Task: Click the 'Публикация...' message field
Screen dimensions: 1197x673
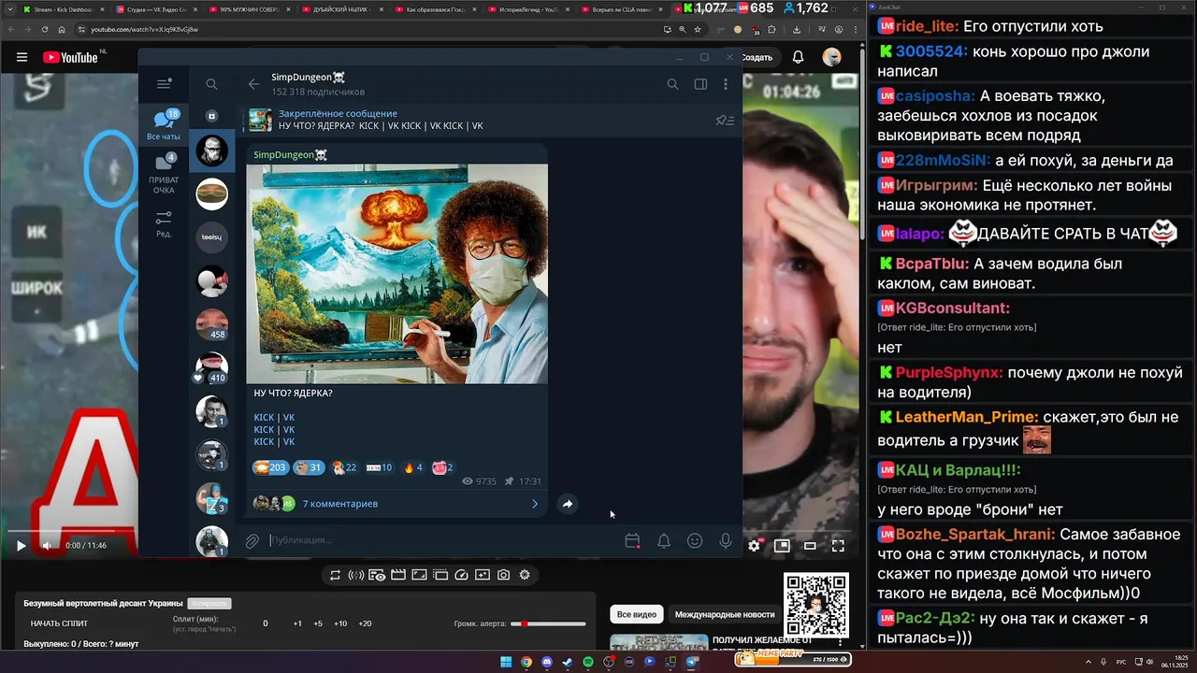Action: tap(440, 540)
